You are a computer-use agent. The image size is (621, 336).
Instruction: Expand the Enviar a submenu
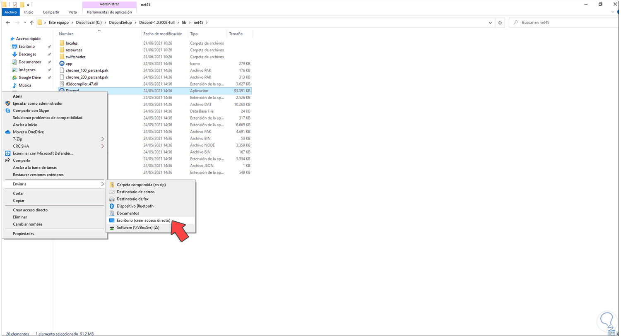click(x=55, y=184)
